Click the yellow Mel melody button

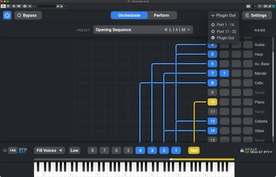coord(194,151)
